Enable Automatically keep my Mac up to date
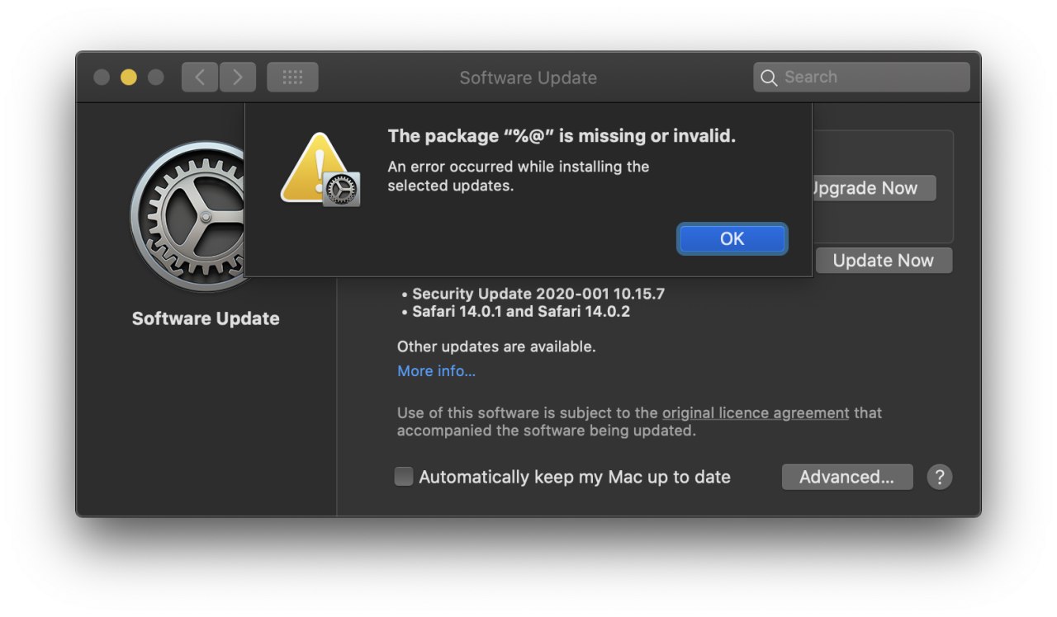The height and width of the screenshot is (617, 1057). pyautogui.click(x=404, y=477)
